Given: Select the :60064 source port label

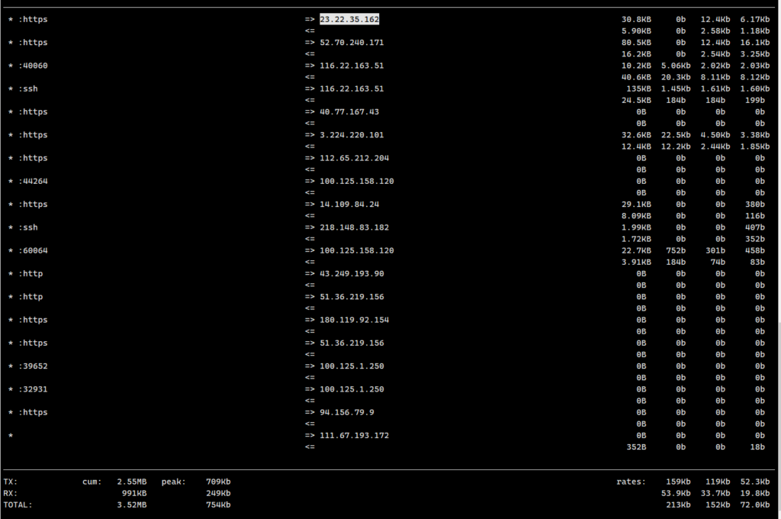Looking at the screenshot, I should click(33, 251).
